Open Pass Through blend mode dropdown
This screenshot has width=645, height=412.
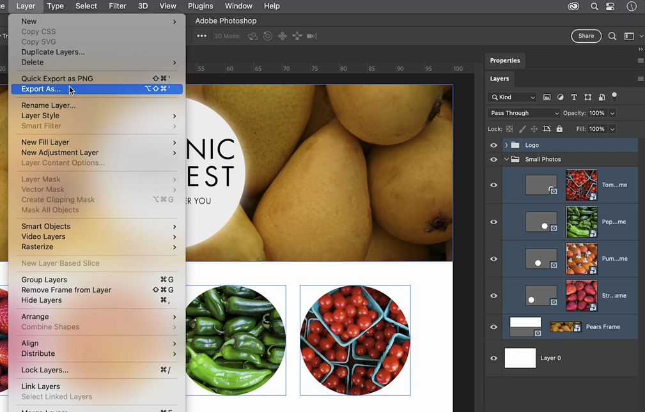[x=524, y=113]
